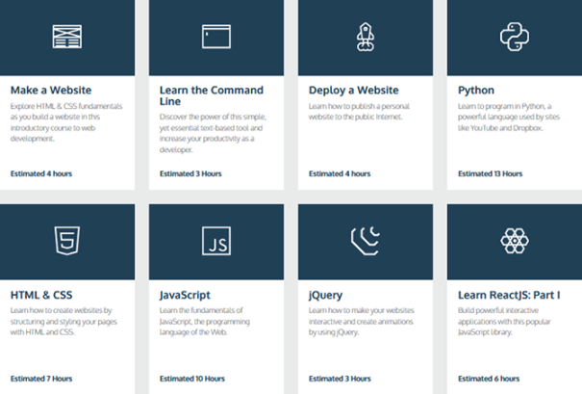This screenshot has height=394, width=582.
Task: Click the ReactJS hexagon cluster icon
Action: (x=515, y=241)
